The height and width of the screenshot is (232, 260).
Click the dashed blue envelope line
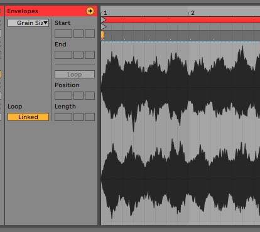[180, 42]
